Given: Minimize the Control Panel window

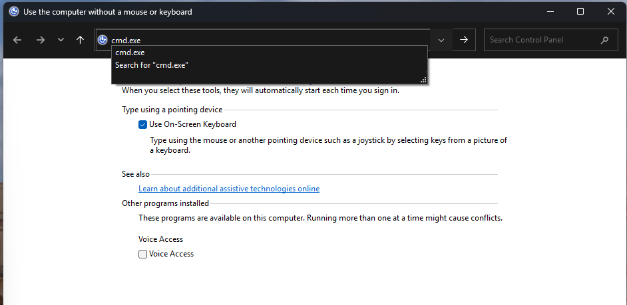Looking at the screenshot, I should tap(550, 11).
